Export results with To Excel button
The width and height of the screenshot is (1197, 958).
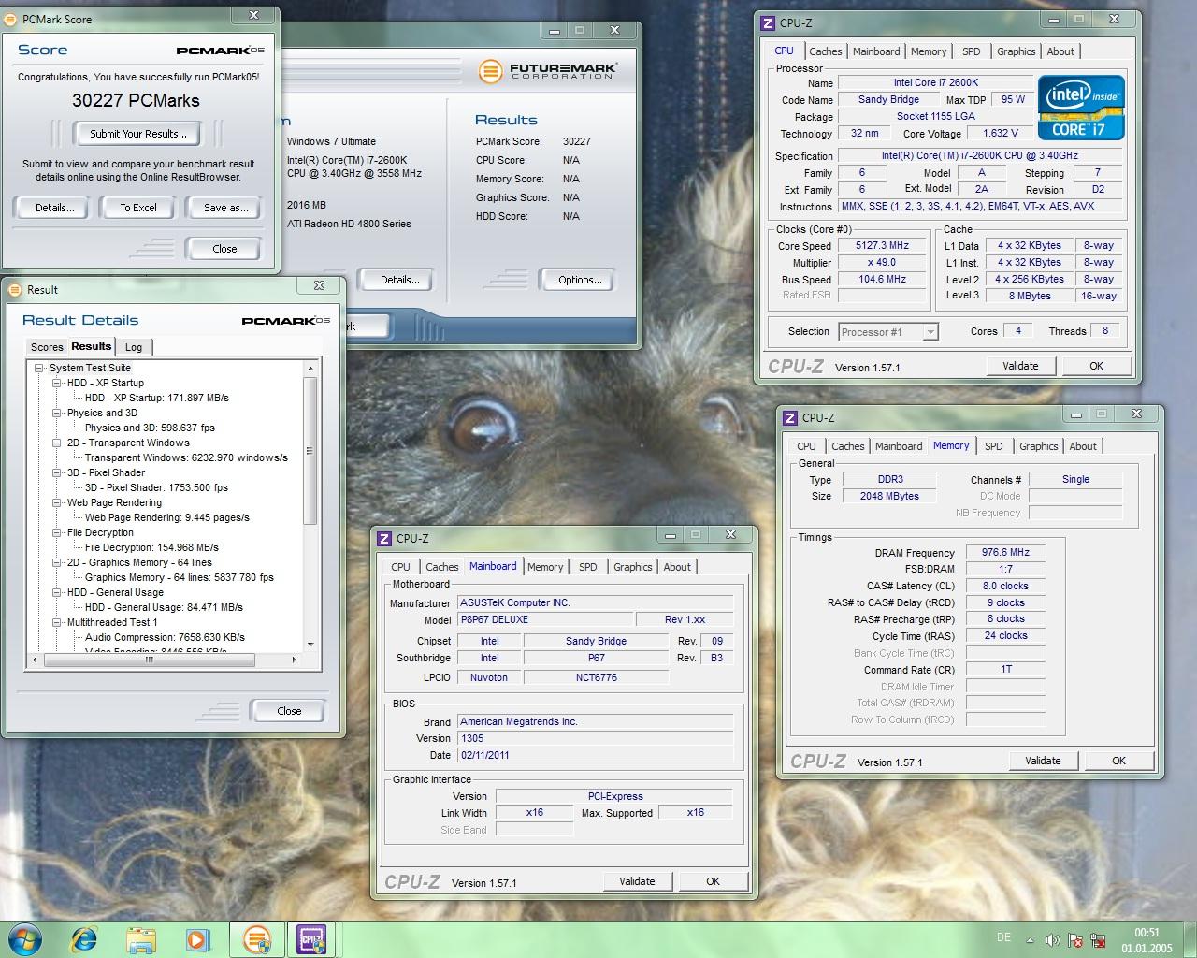pos(138,208)
